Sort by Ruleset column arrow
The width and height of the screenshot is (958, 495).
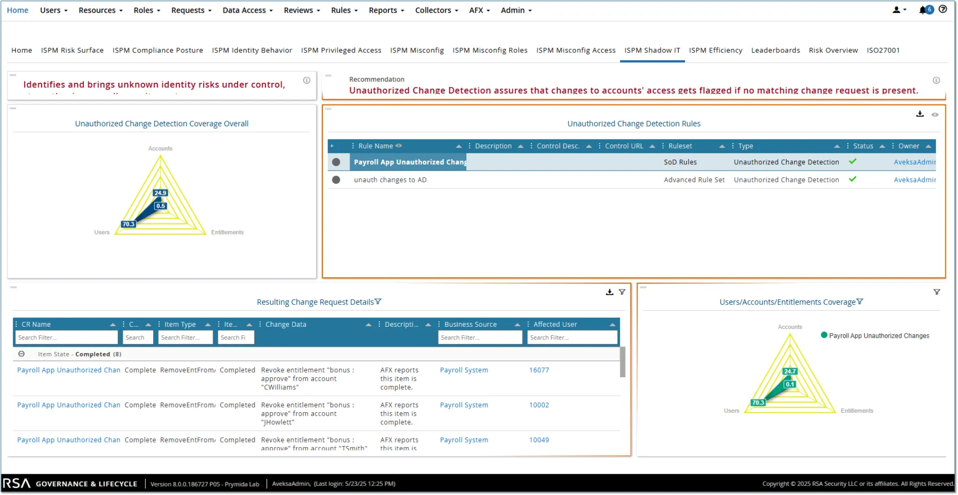pos(722,146)
